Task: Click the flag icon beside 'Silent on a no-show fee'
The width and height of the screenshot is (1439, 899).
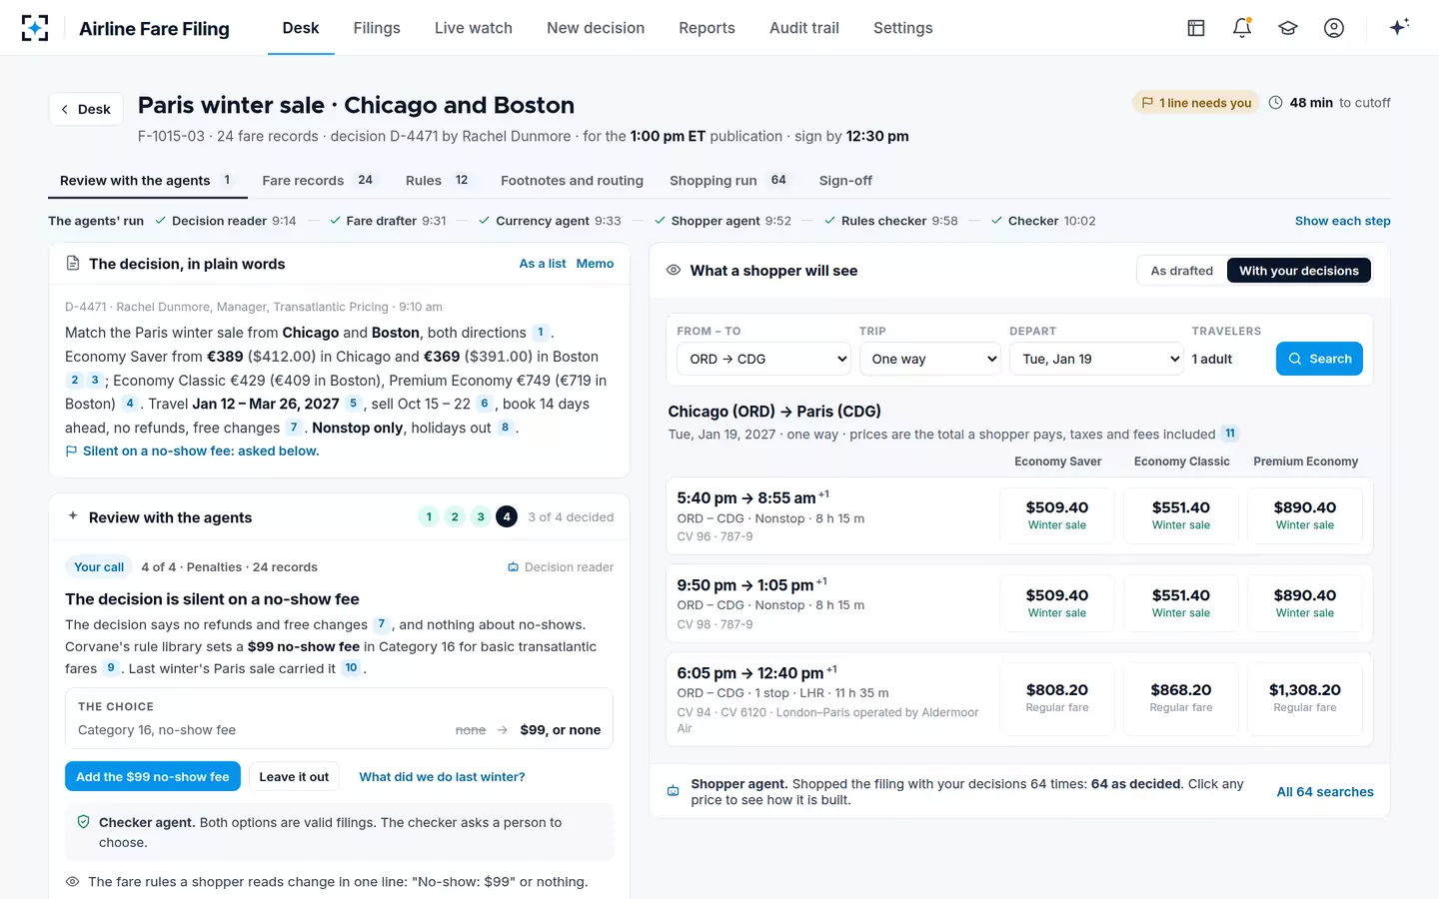Action: pos(71,451)
